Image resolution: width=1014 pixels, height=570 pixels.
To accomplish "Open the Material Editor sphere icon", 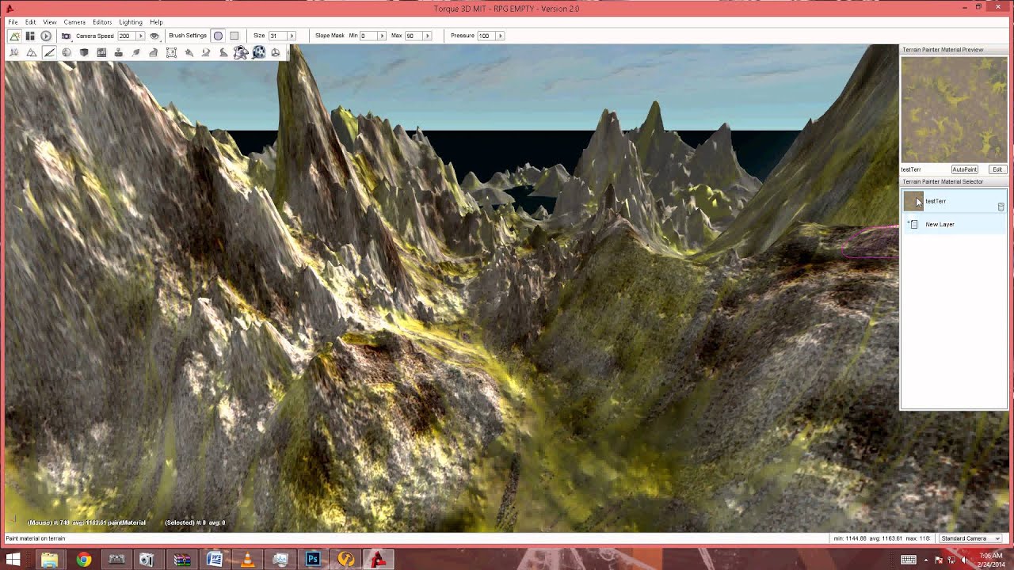I will point(67,52).
